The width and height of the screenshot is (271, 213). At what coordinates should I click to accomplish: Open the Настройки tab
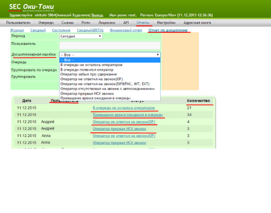pos(166,22)
